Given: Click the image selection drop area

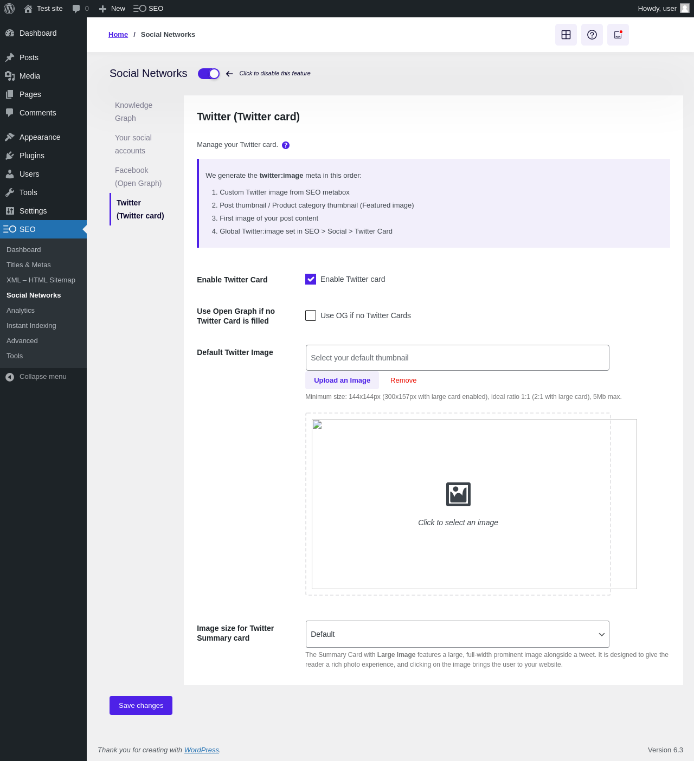Looking at the screenshot, I should [x=458, y=504].
